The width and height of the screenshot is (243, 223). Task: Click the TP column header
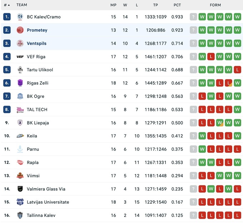pos(155,5)
